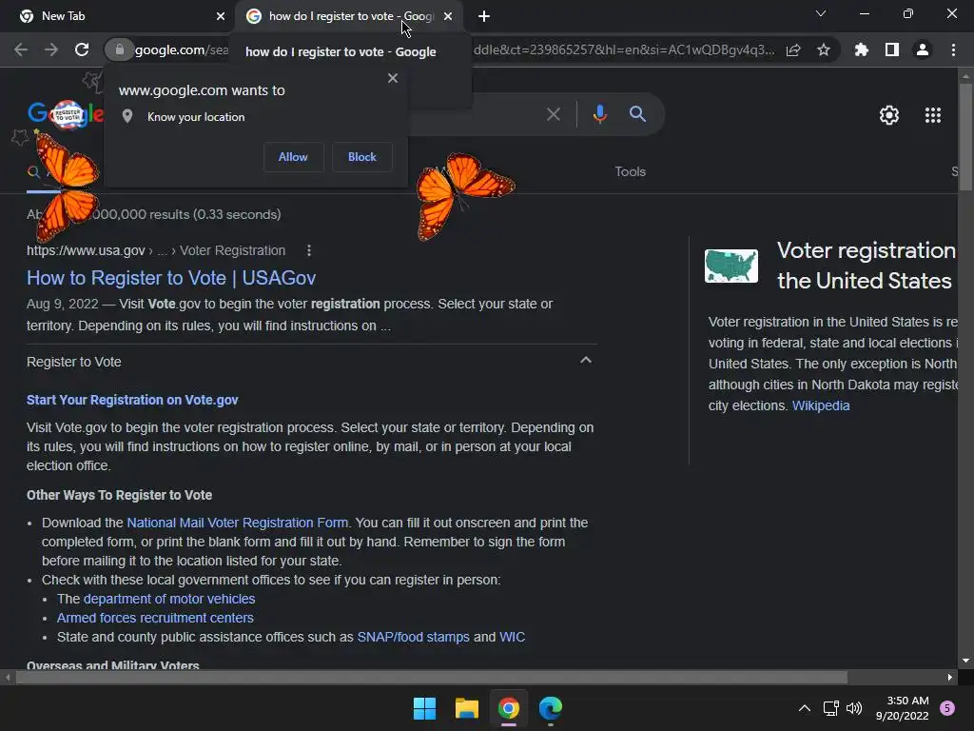The image size is (974, 731).
Task: Open Google apps grid
Action: point(933,115)
